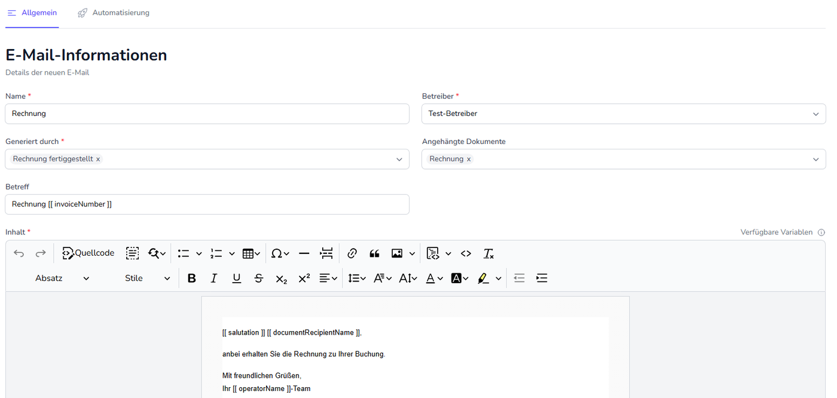The height and width of the screenshot is (398, 837).
Task: Remove text formatting
Action: pos(488,253)
